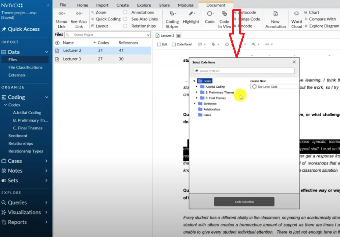This screenshot has height=237, width=340.
Task: Open Explore Diagram
Action: coord(322,26)
